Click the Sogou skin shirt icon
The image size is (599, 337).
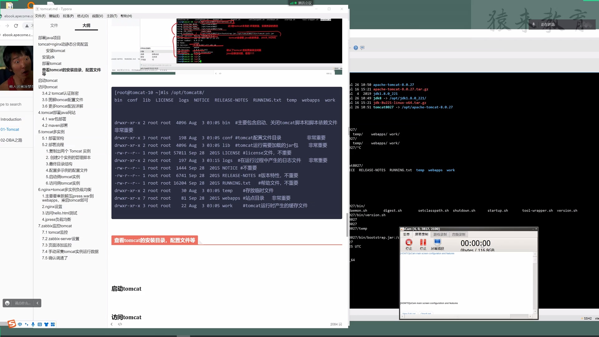pyautogui.click(x=46, y=325)
